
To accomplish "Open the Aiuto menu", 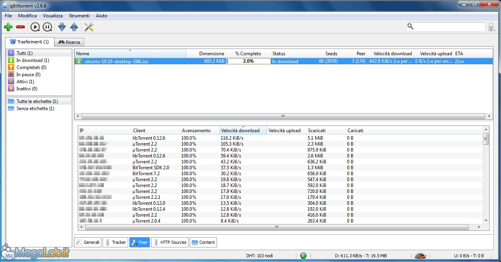I will [x=101, y=16].
